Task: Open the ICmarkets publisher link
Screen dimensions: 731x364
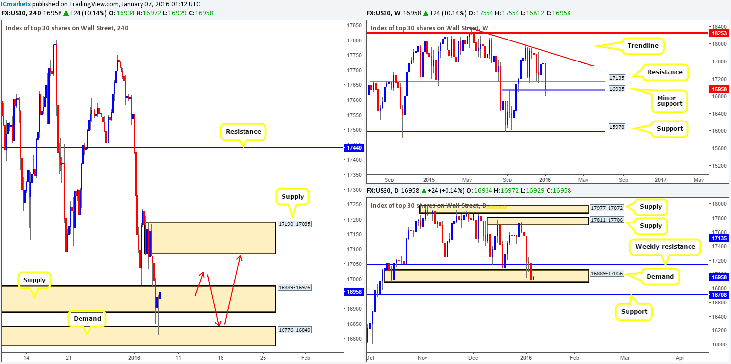Action: pos(16,4)
